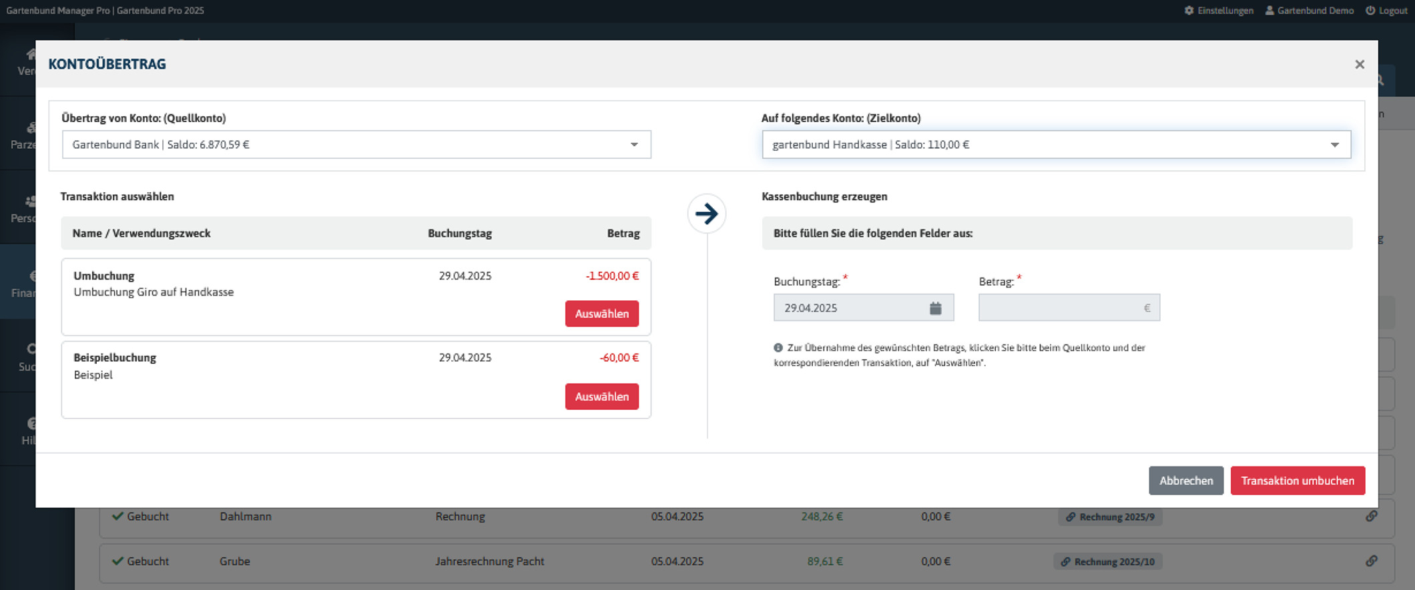Click into the Betrag amount field

pyautogui.click(x=1061, y=308)
